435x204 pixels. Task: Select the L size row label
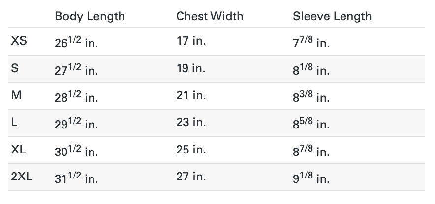click(x=15, y=122)
